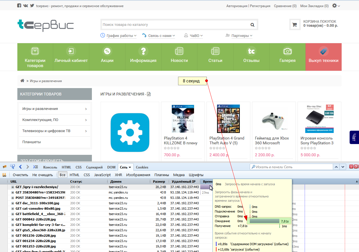Open Категории товаров menu tile

click(35, 57)
